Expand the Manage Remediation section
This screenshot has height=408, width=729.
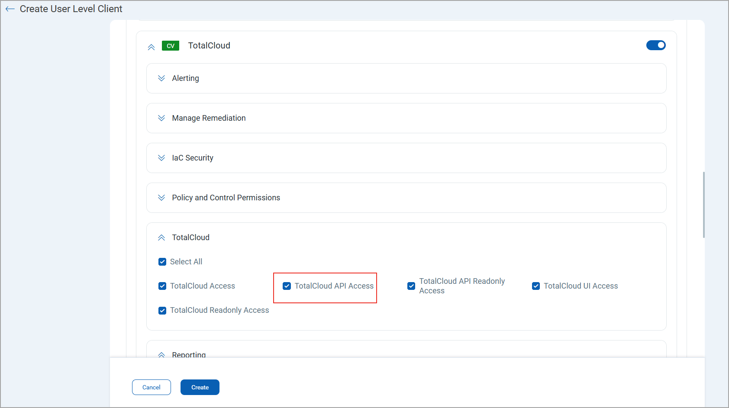pos(161,118)
